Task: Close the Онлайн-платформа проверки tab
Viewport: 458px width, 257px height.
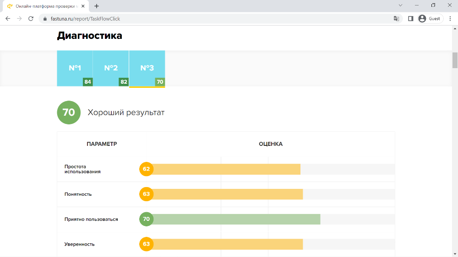Action: tap(83, 6)
